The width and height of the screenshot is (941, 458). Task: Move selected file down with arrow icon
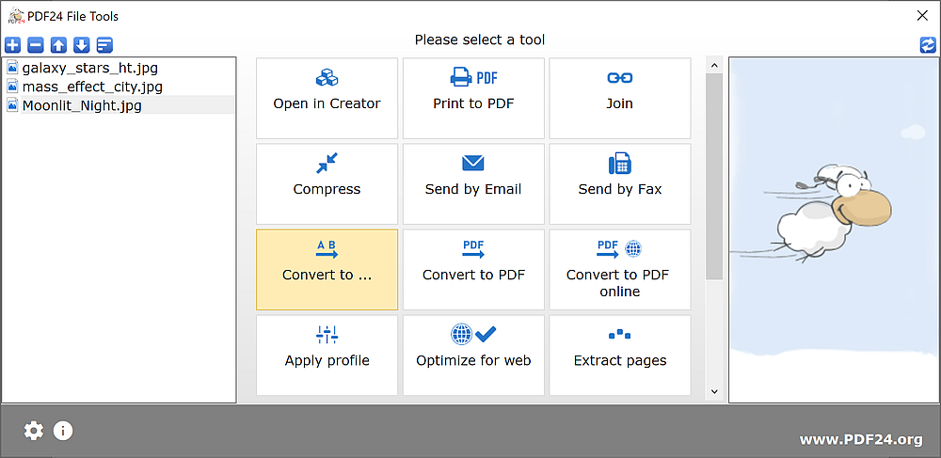(x=82, y=45)
